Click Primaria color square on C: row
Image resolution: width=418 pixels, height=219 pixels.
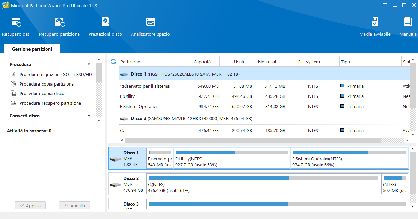(x=342, y=130)
